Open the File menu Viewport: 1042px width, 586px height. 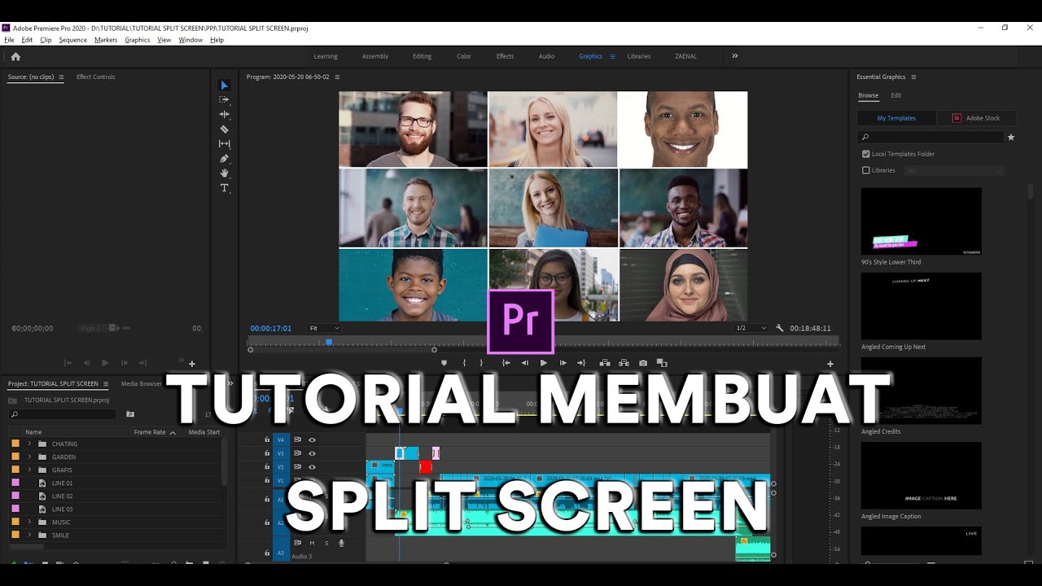pos(9,40)
